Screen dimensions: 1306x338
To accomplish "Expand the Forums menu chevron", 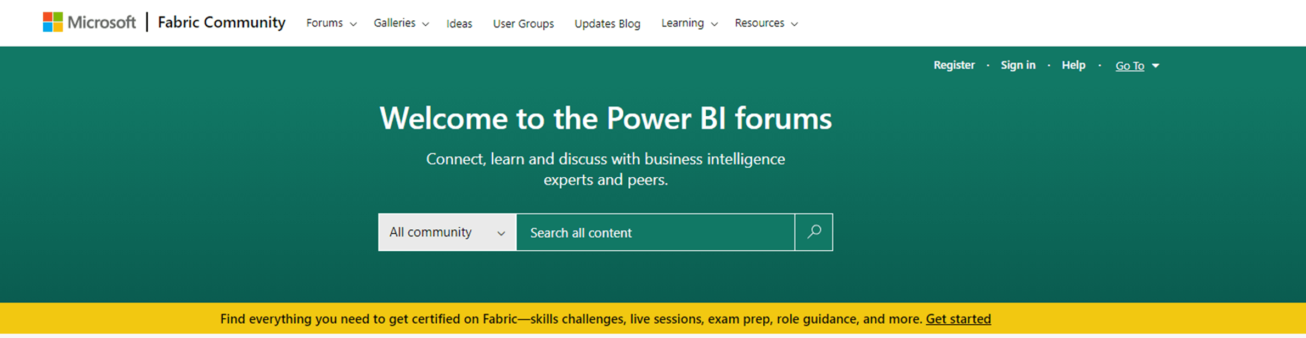I will 353,24.
